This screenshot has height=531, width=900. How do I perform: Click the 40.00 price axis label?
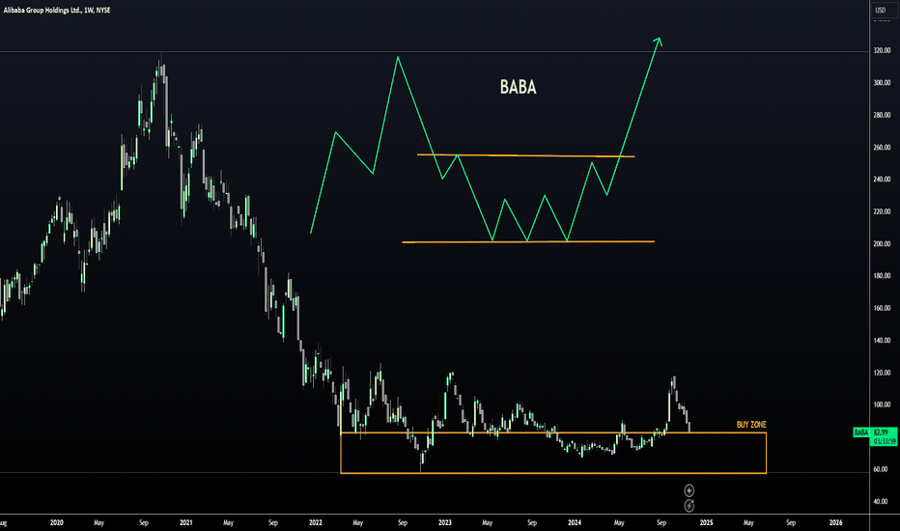coord(882,501)
